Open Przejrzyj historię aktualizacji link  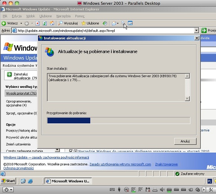tap(22, 131)
